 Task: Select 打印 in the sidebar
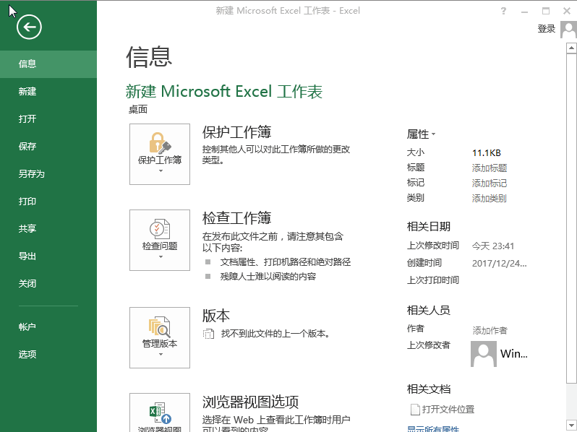pos(48,201)
